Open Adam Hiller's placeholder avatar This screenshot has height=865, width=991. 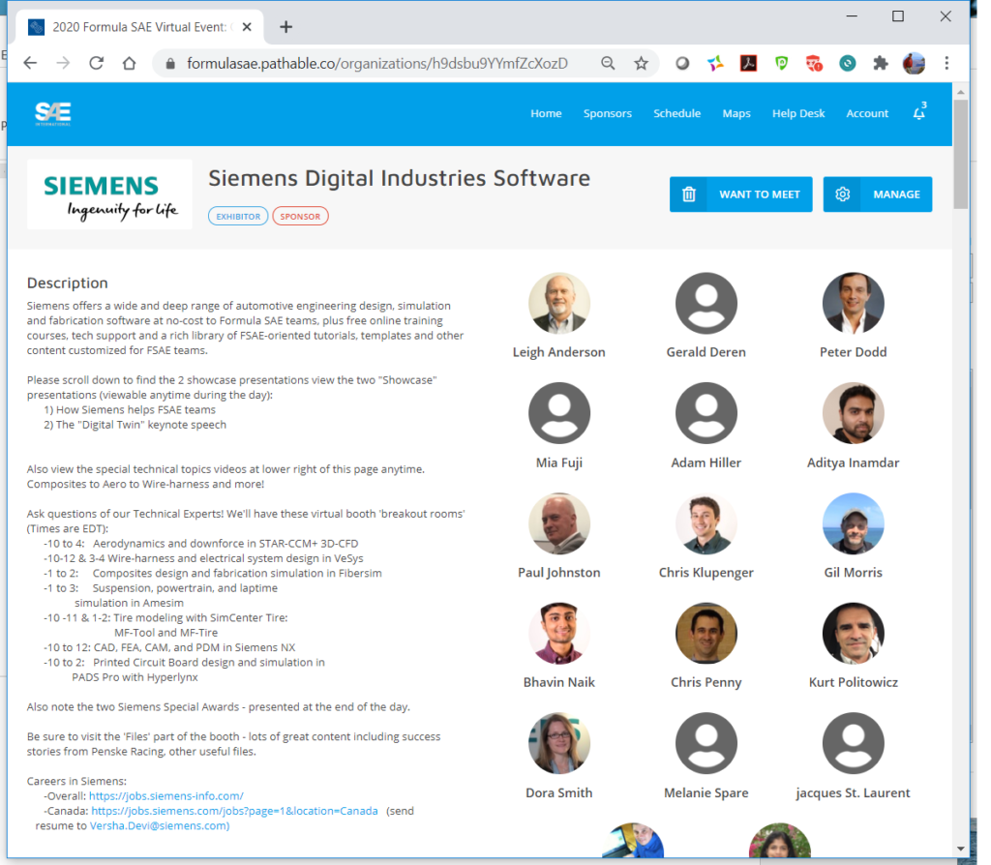pos(706,413)
